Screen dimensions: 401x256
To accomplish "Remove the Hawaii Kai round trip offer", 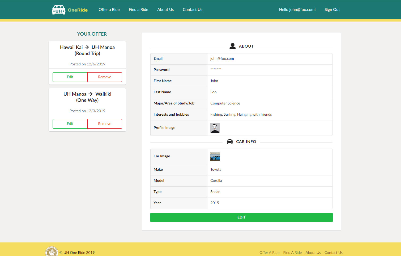I will click(x=105, y=77).
